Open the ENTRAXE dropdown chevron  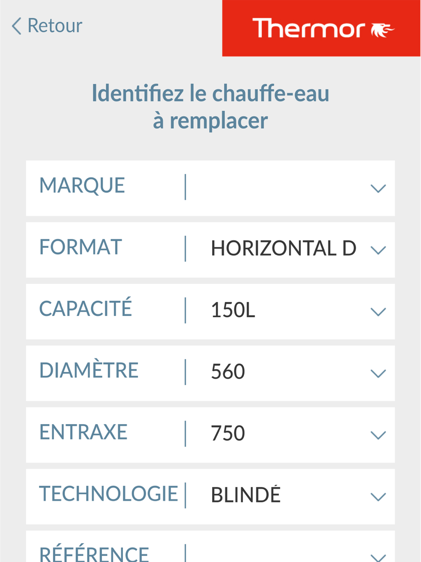pos(378,435)
